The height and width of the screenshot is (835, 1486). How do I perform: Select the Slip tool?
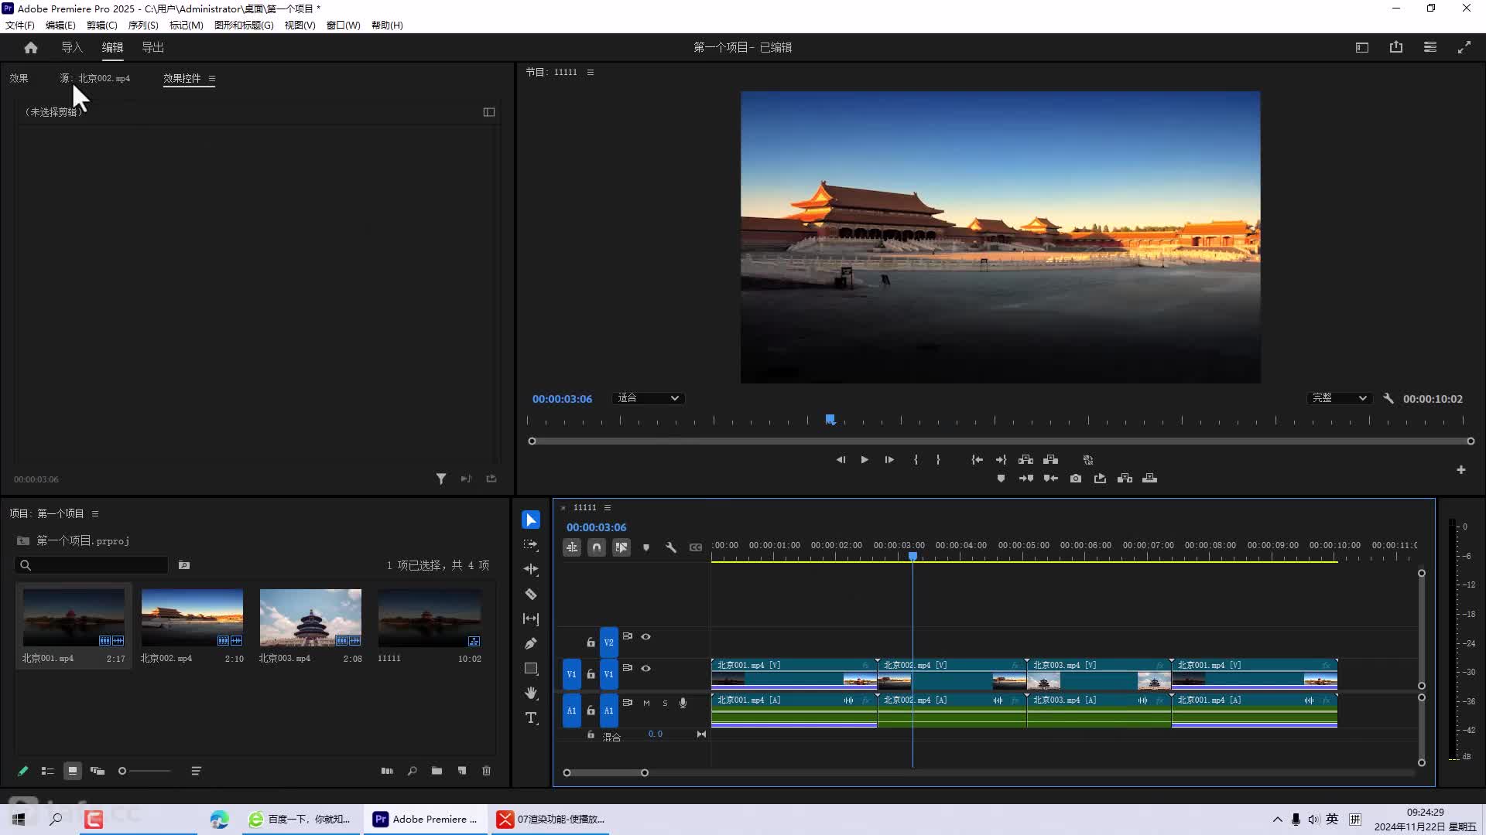tap(531, 619)
